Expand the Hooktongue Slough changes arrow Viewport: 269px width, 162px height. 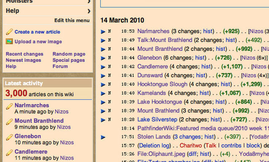[x=103, y=85]
